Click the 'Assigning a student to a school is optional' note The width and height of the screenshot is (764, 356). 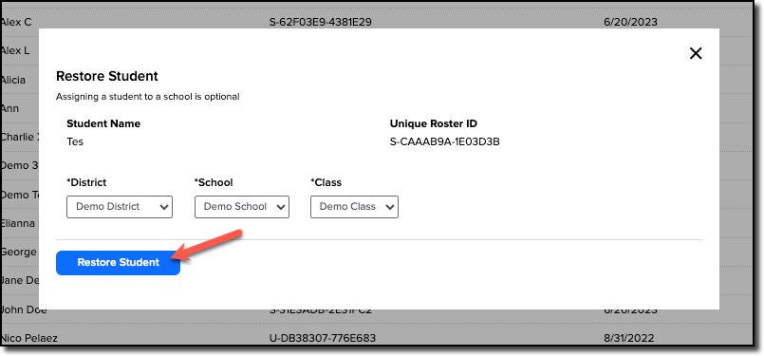pyautogui.click(x=148, y=97)
